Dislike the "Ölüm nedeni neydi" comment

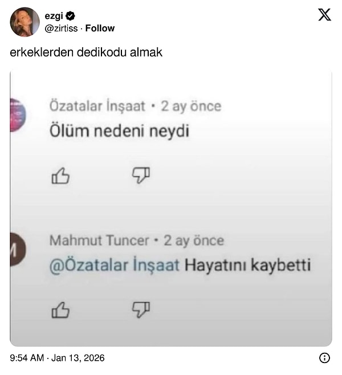pyautogui.click(x=141, y=176)
